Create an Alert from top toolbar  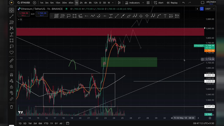[x=159, y=3]
